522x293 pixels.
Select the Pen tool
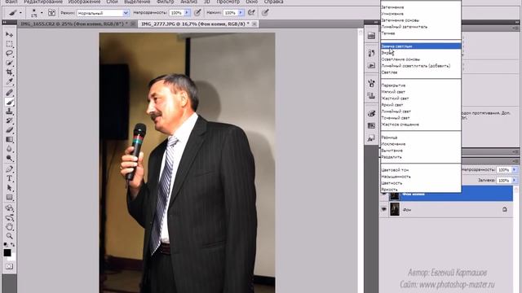click(9, 169)
